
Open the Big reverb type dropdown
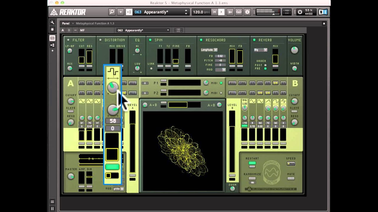point(260,50)
